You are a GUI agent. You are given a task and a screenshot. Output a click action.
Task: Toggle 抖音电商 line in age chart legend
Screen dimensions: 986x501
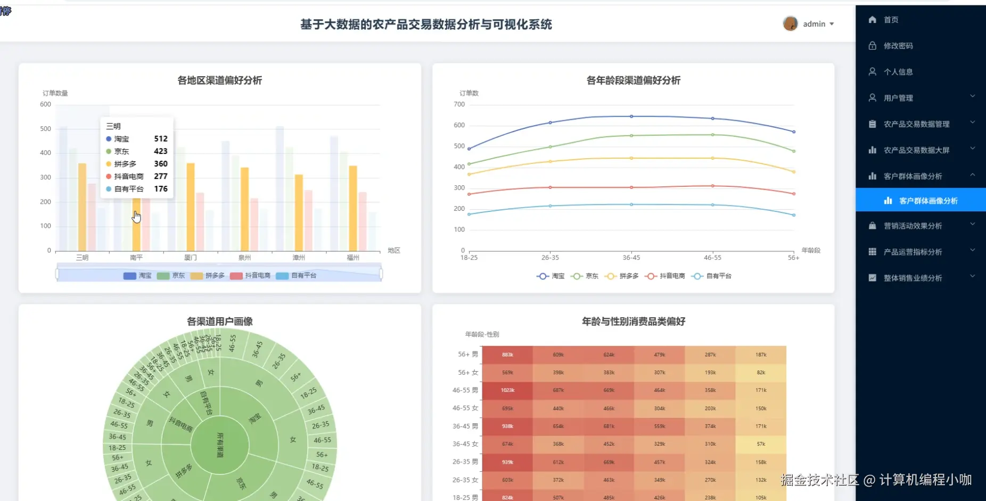664,276
